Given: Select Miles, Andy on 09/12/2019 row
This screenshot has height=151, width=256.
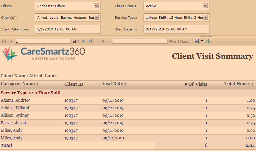Looking at the screenshot, I should tap(12, 138).
